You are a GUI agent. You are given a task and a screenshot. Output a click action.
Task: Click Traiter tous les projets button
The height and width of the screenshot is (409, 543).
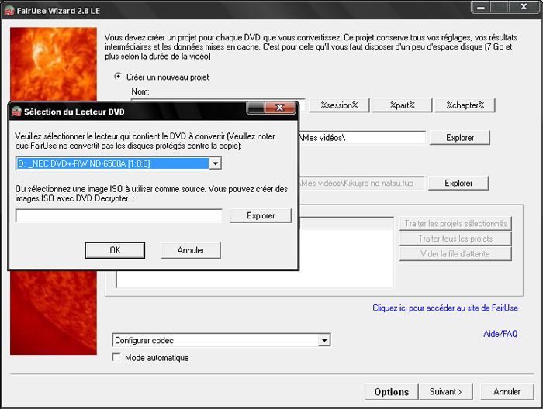[x=455, y=239]
